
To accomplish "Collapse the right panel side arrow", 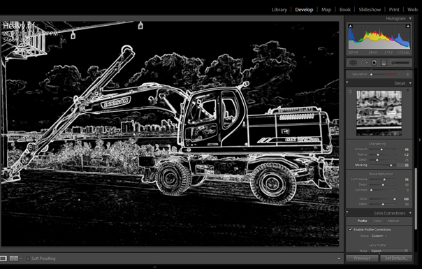I will point(420,140).
